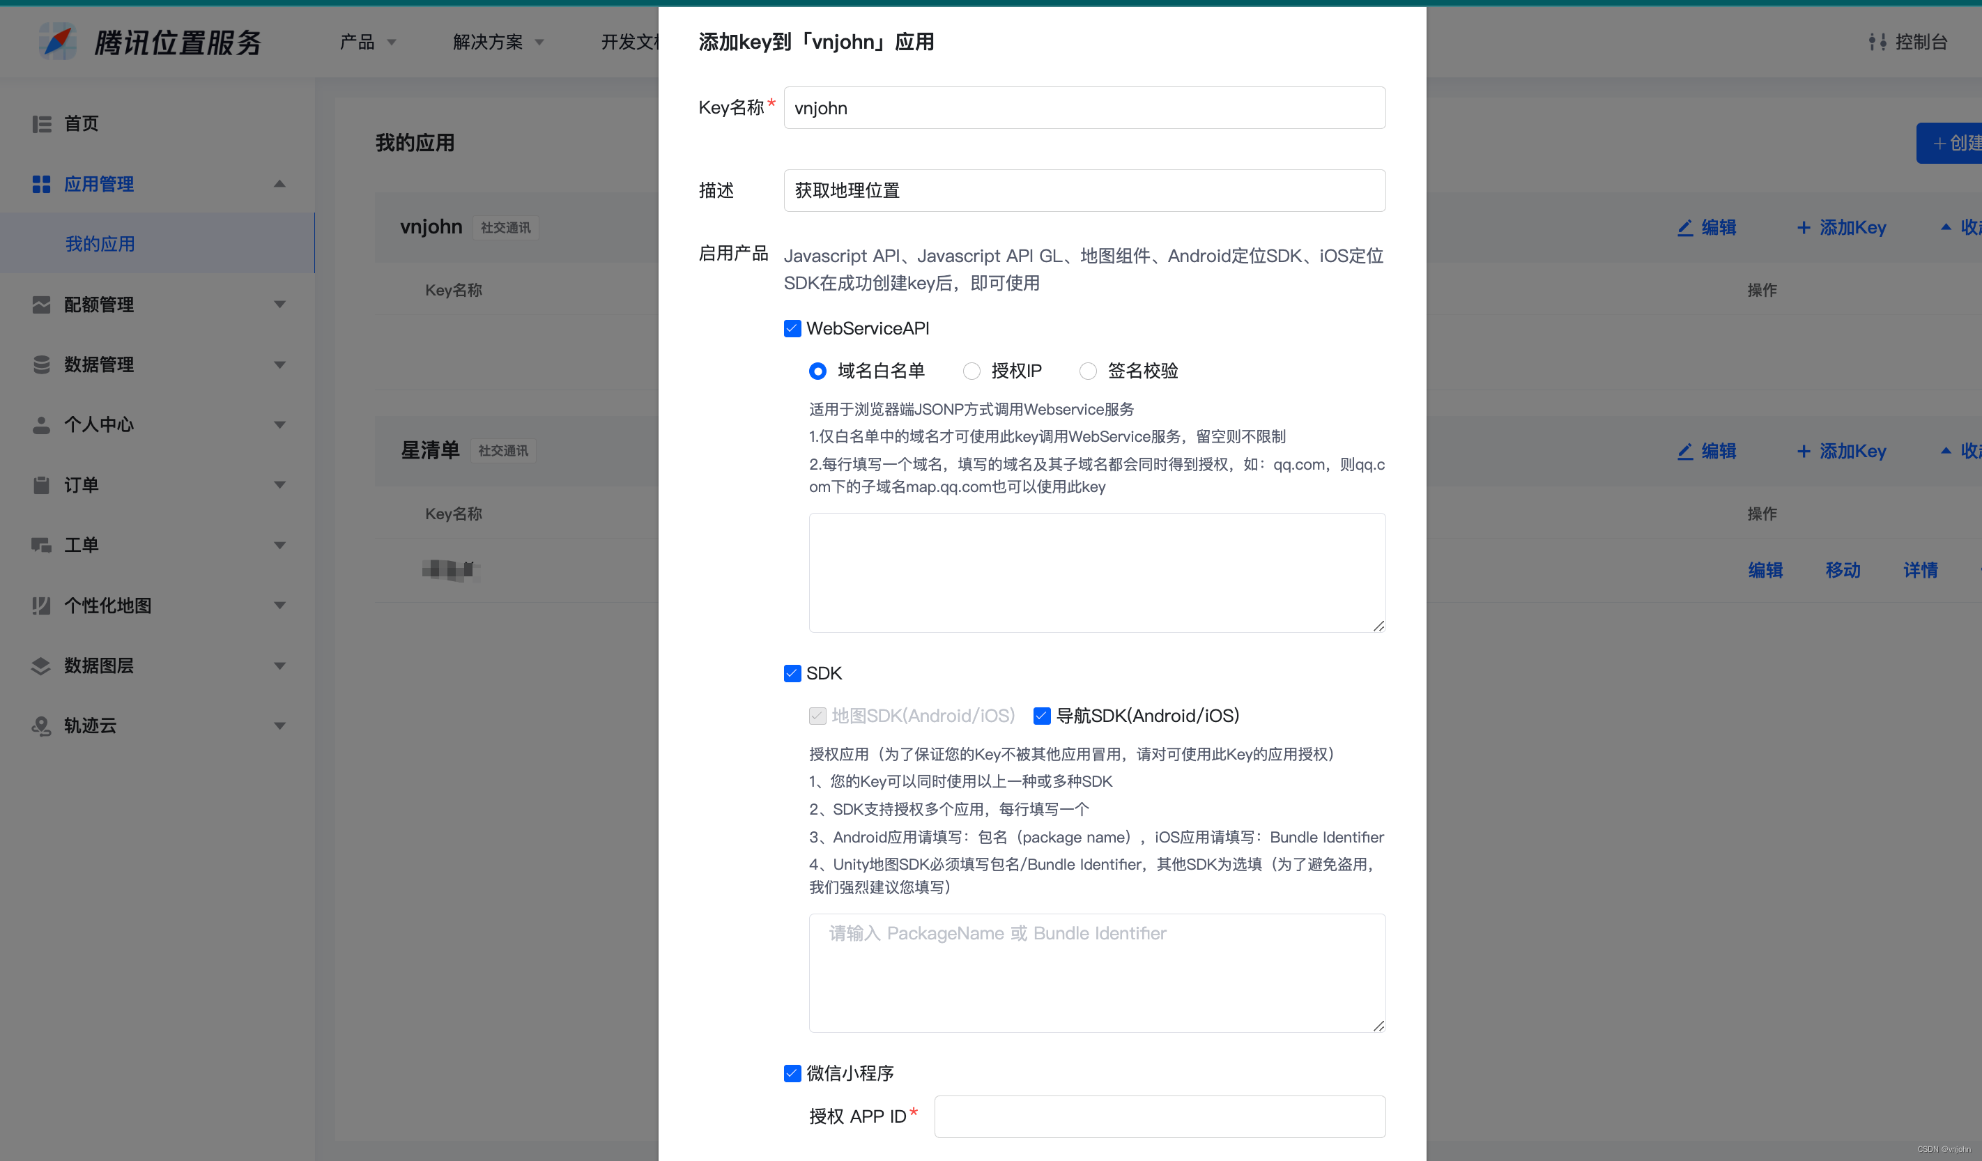Click the 个性化地图 map icon
Viewport: 1982px width, 1161px height.
[x=42, y=606]
